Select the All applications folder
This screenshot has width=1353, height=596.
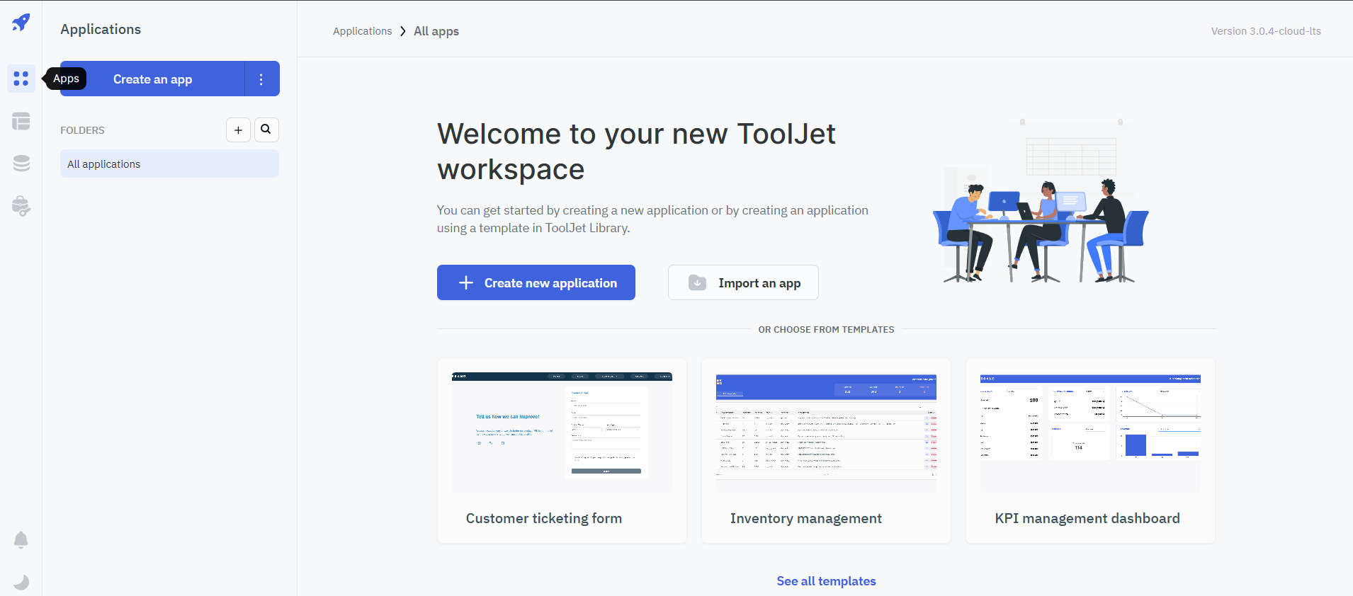click(x=169, y=164)
